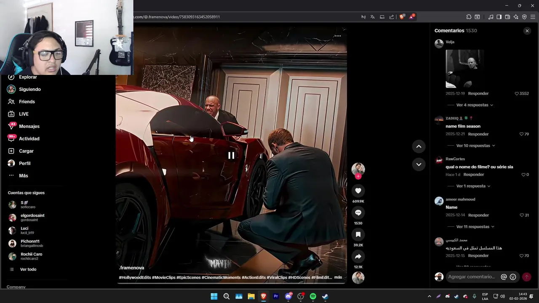This screenshot has height=303, width=539.
Task: Open followed account Luci lucii_b19
Action: pyautogui.click(x=21, y=231)
